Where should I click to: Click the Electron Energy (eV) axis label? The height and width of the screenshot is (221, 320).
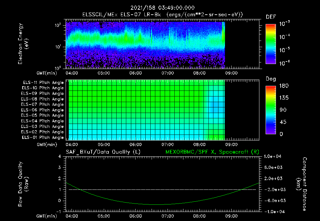point(23,44)
